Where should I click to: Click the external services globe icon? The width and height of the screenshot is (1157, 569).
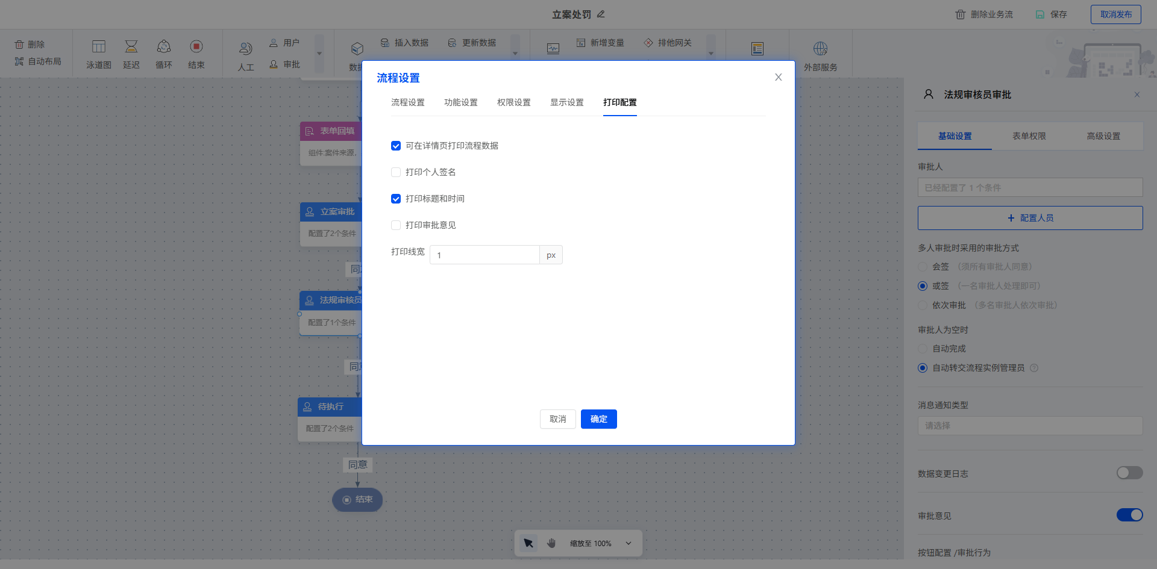click(820, 49)
